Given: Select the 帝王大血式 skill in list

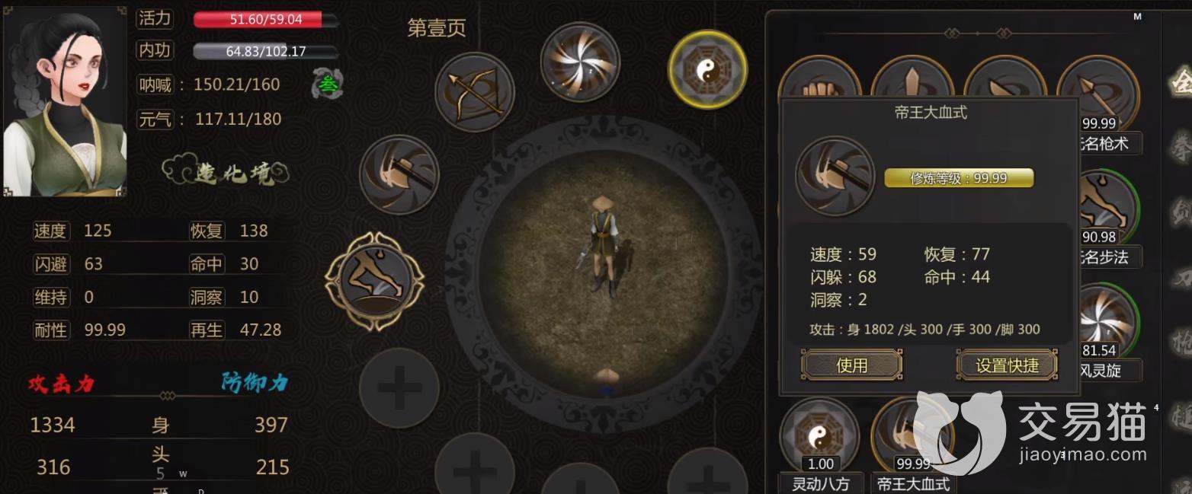Looking at the screenshot, I should pyautogui.click(x=912, y=436).
